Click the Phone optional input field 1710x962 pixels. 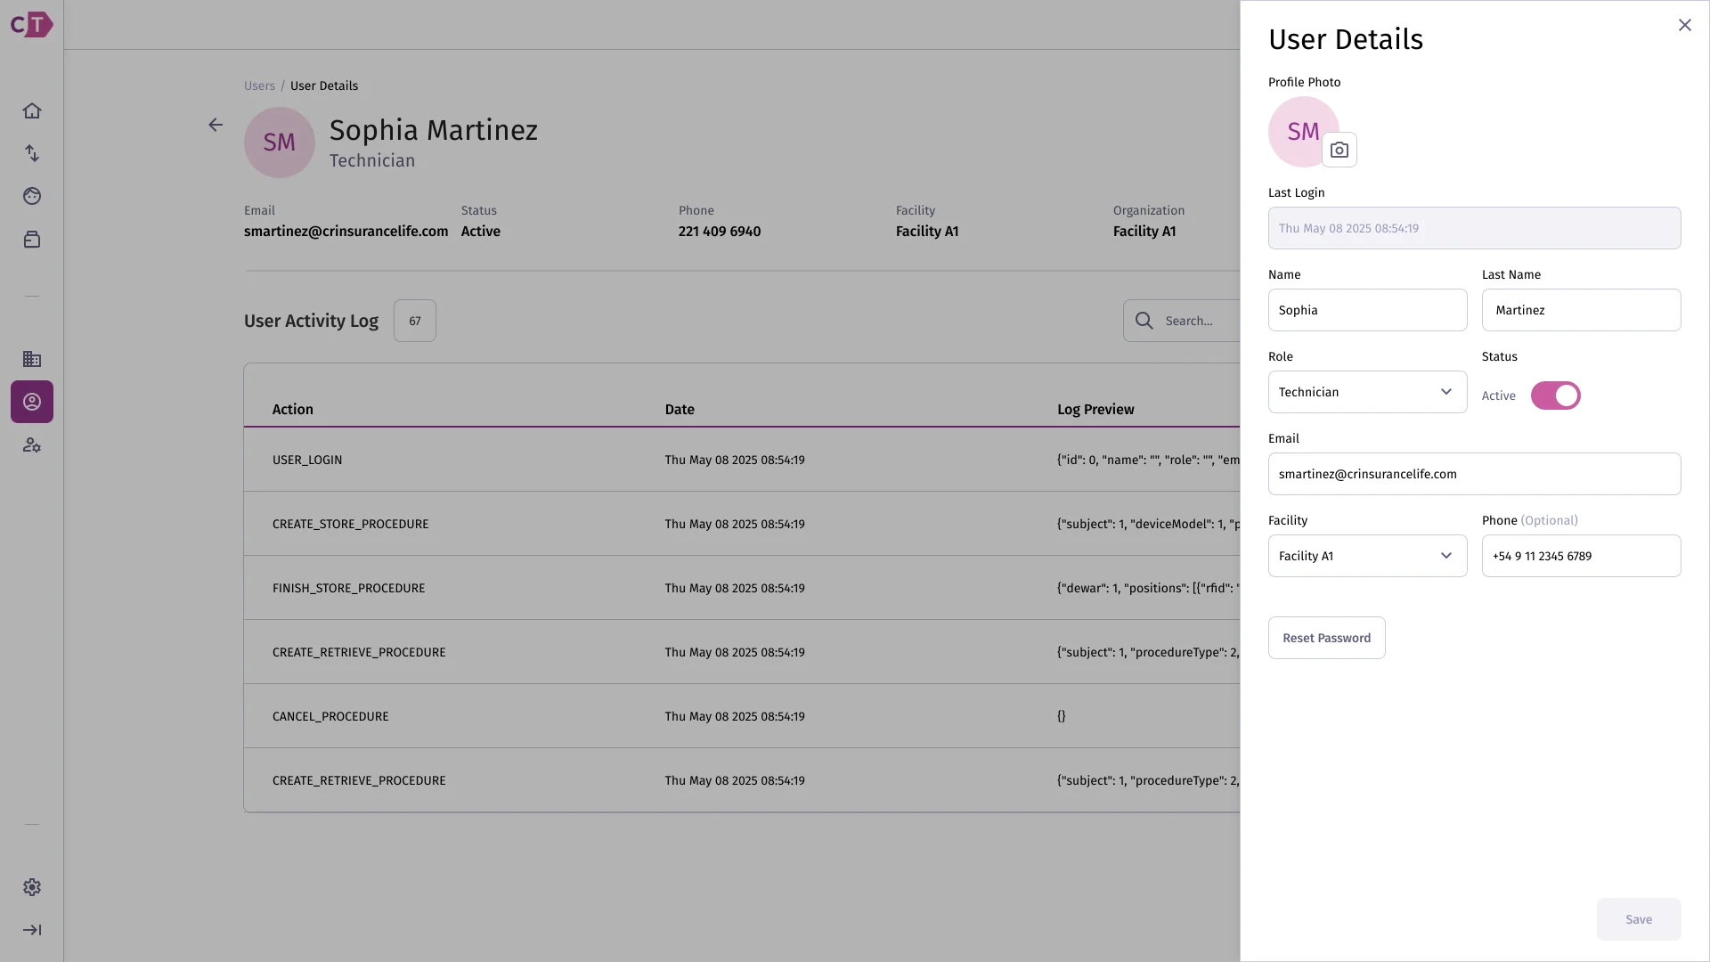coord(1581,556)
